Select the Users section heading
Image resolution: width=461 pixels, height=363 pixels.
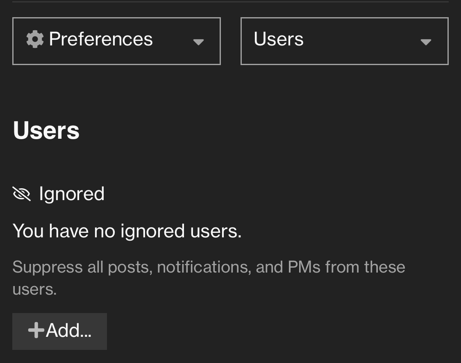46,131
